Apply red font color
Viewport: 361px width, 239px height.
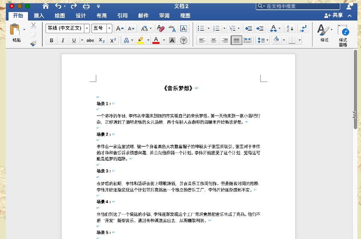click(156, 40)
